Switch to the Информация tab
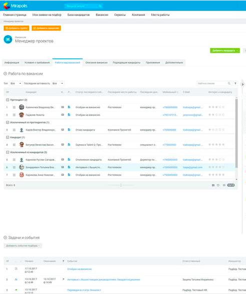Viewport: 246px width, 294px height. pyautogui.click(x=12, y=63)
